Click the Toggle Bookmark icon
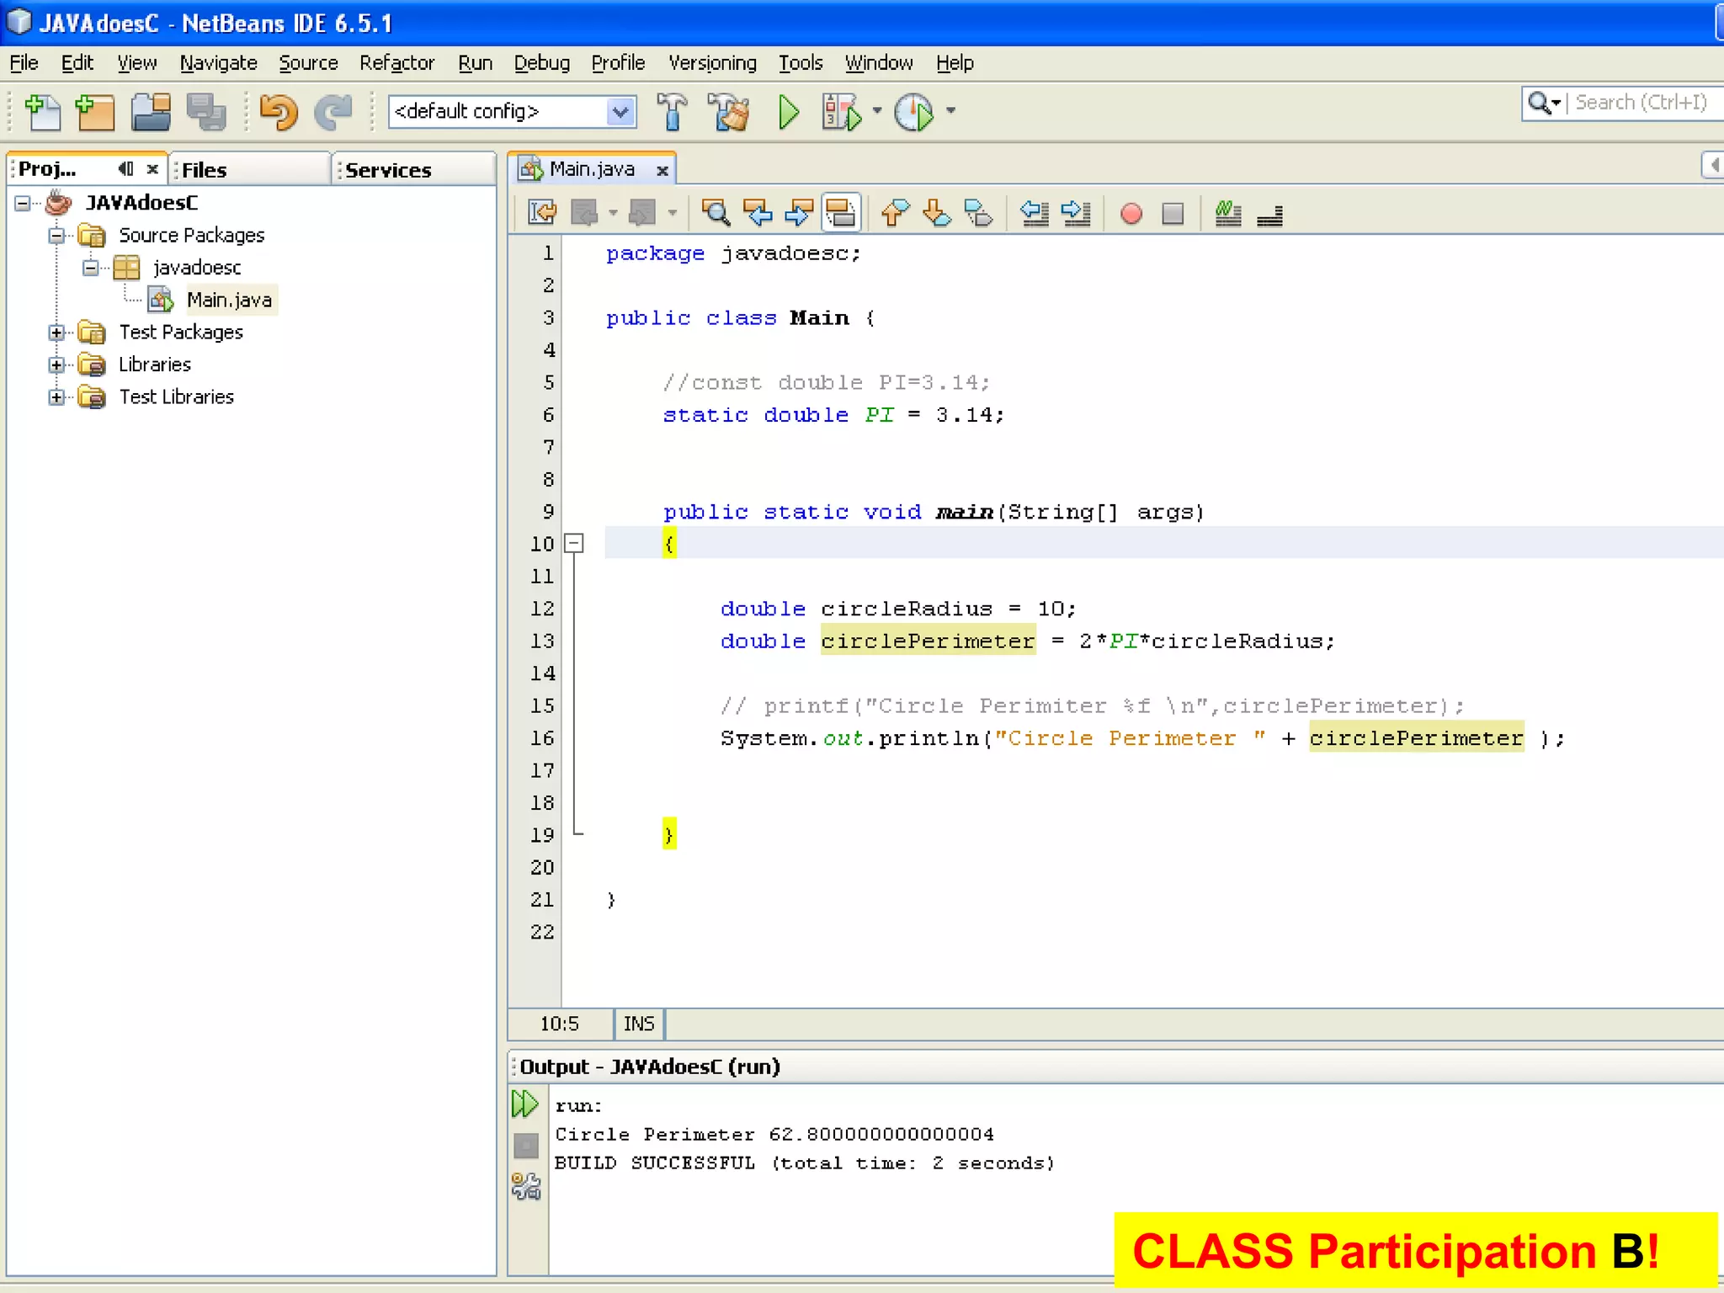Viewport: 1724px width, 1293px height. click(x=978, y=213)
